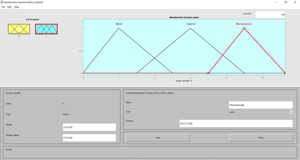Click the right base handle at the plot edge
Screen dimensions: 300x160
pos(285,73)
